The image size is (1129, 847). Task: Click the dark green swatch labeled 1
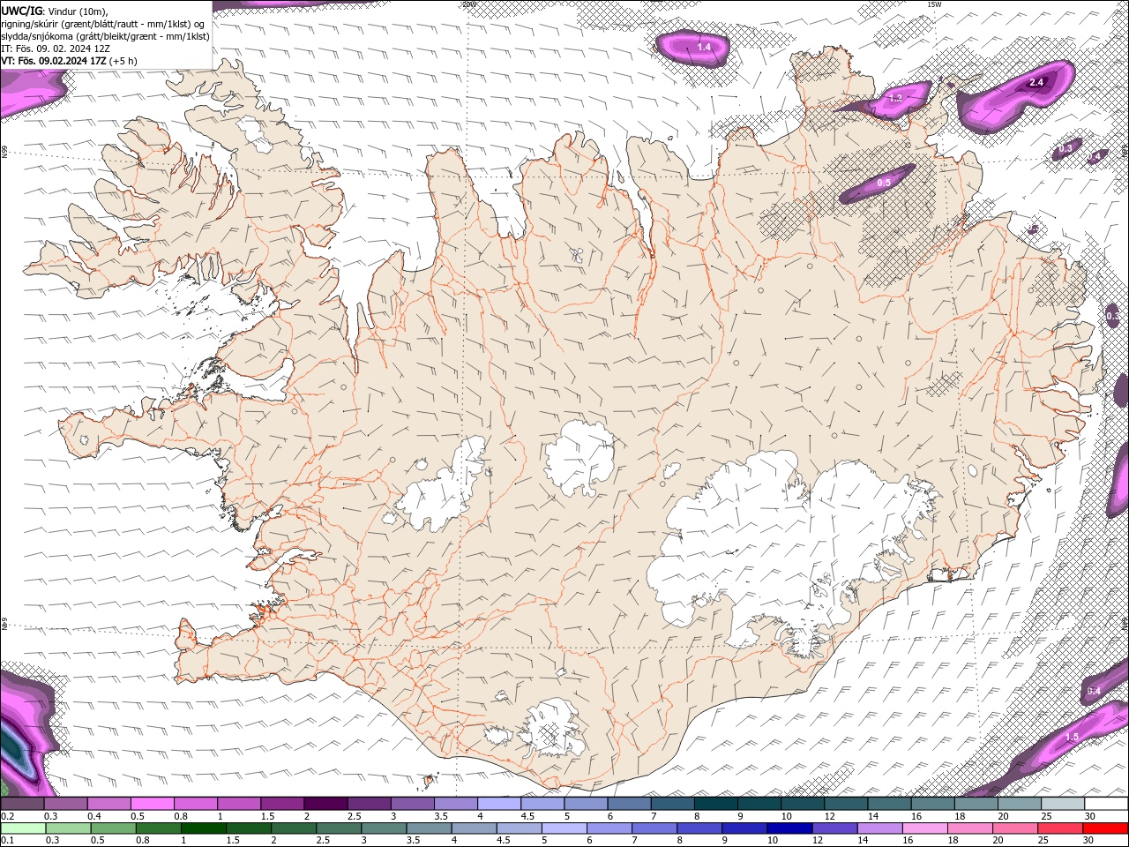click(x=203, y=828)
